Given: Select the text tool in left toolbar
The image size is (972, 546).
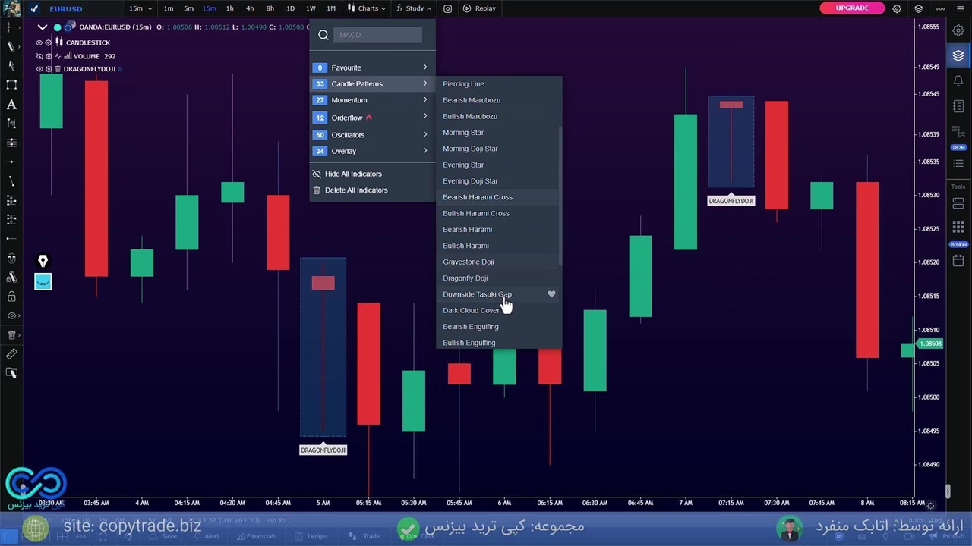Looking at the screenshot, I should [x=11, y=105].
